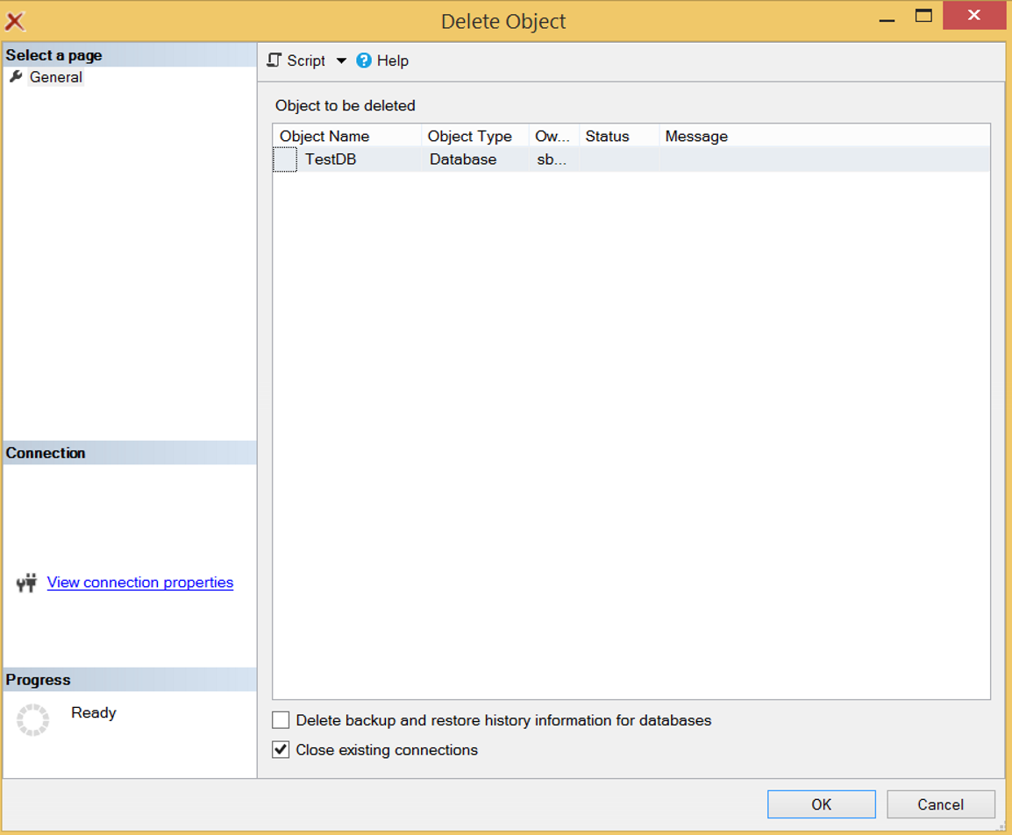Image resolution: width=1012 pixels, height=835 pixels.
Task: Click the Status column header
Action: [619, 136]
